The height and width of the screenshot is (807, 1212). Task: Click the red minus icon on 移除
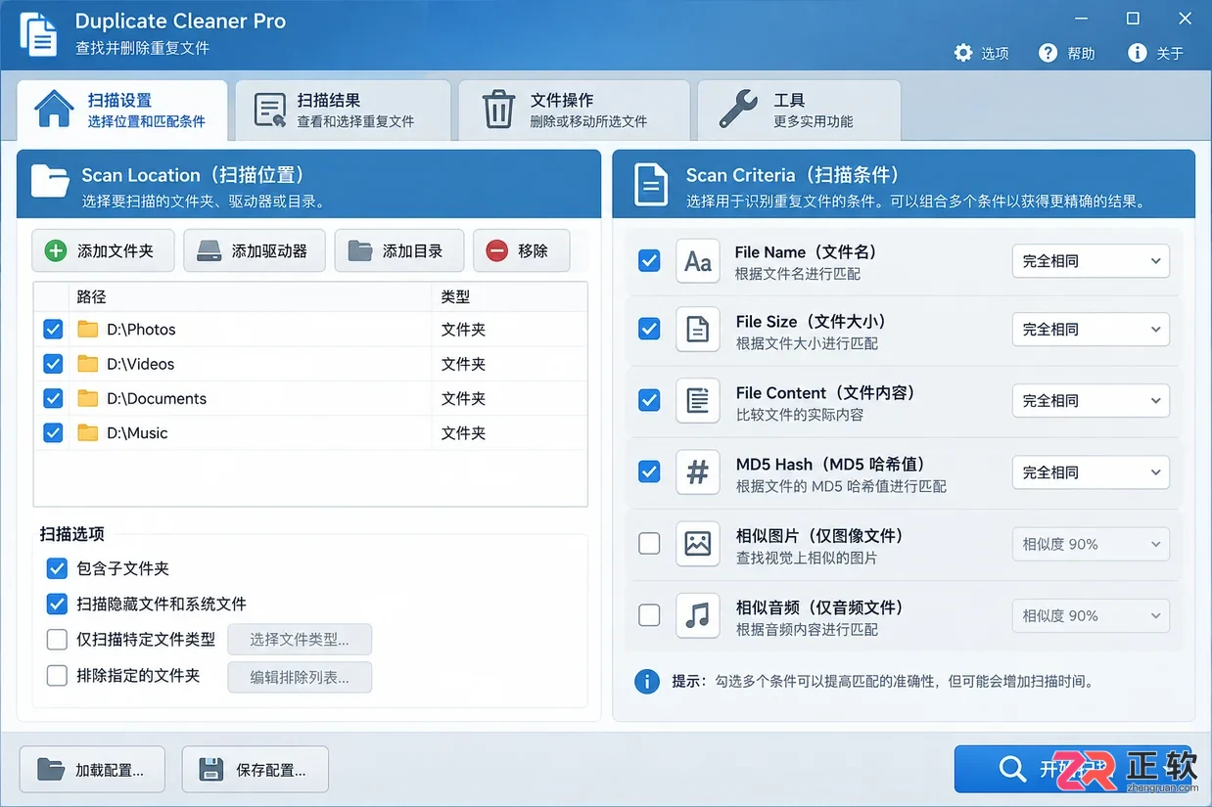(497, 251)
